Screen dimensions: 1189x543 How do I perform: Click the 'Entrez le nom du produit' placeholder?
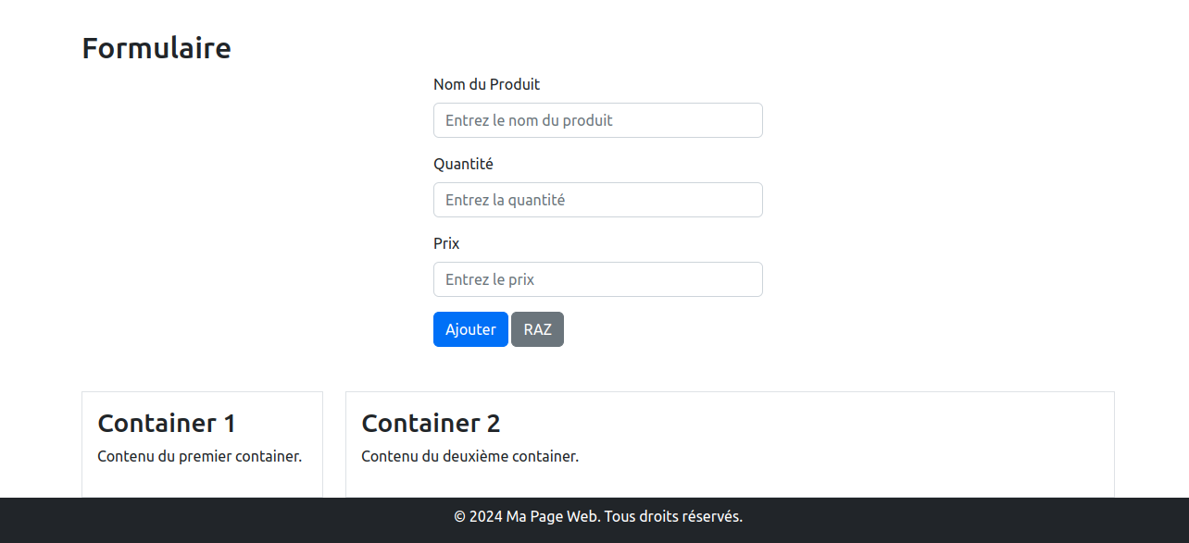coord(529,120)
